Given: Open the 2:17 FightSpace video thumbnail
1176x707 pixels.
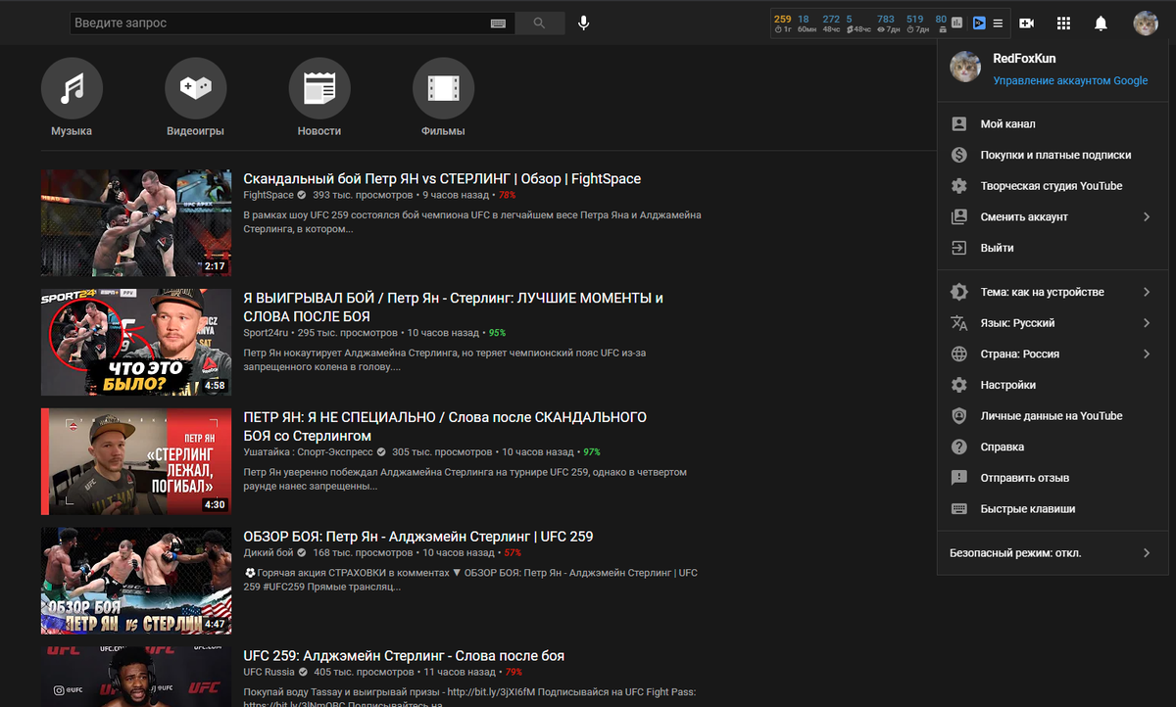Looking at the screenshot, I should 136,223.
